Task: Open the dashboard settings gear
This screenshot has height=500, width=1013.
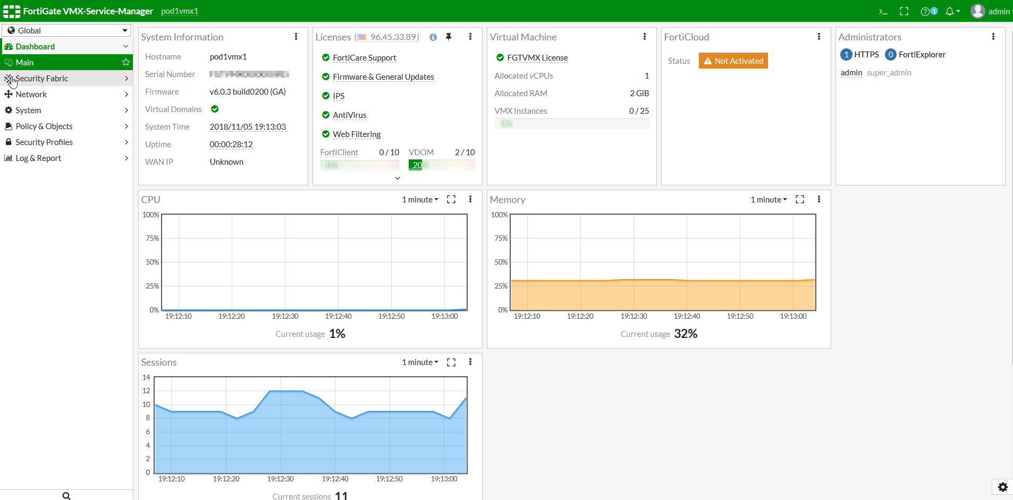Action: coord(1003,487)
